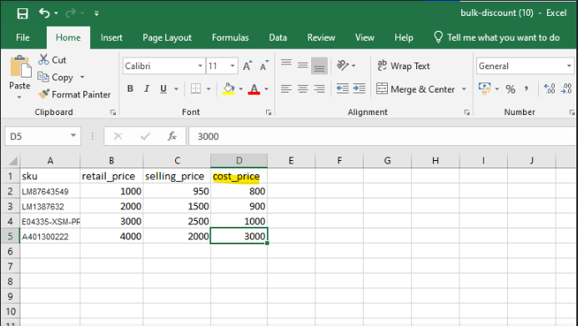
Task: Decrease font size with smaller A icon
Action: pos(264,66)
